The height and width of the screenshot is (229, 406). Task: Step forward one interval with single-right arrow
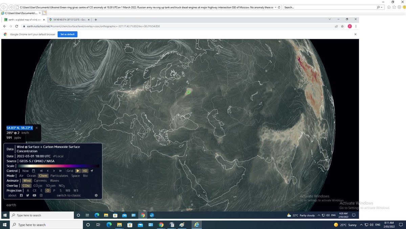(54, 171)
